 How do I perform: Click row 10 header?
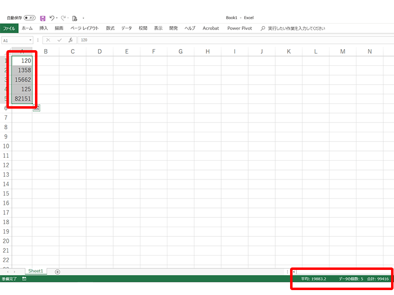pos(5,146)
